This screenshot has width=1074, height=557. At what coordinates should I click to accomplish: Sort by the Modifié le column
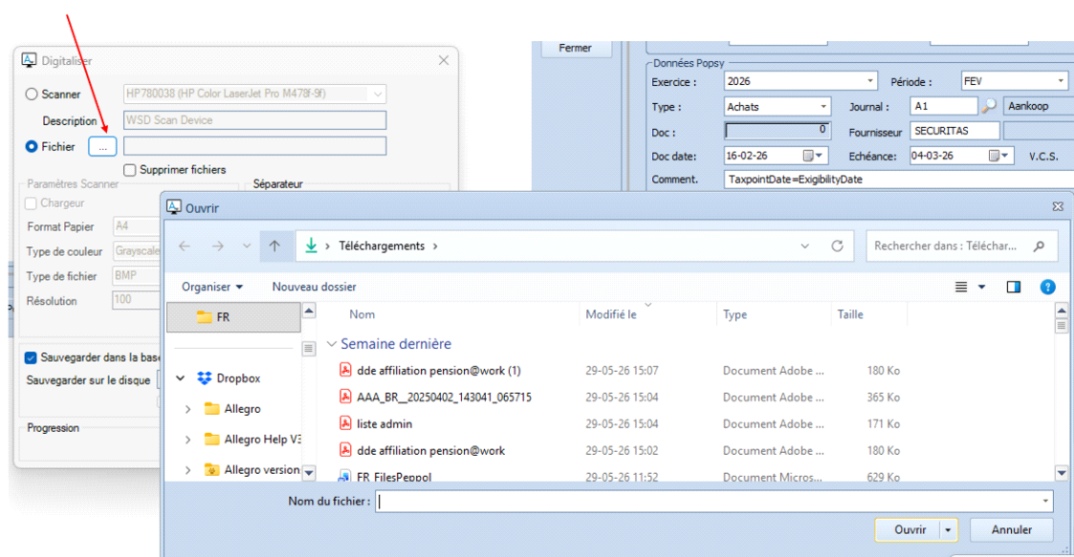tap(611, 314)
